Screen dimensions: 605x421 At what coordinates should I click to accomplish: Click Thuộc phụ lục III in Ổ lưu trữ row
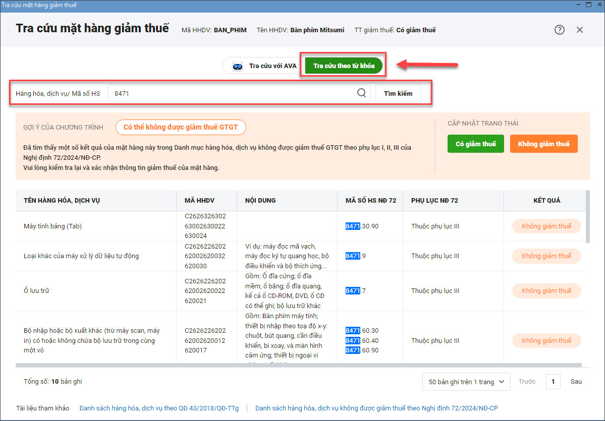[435, 291]
